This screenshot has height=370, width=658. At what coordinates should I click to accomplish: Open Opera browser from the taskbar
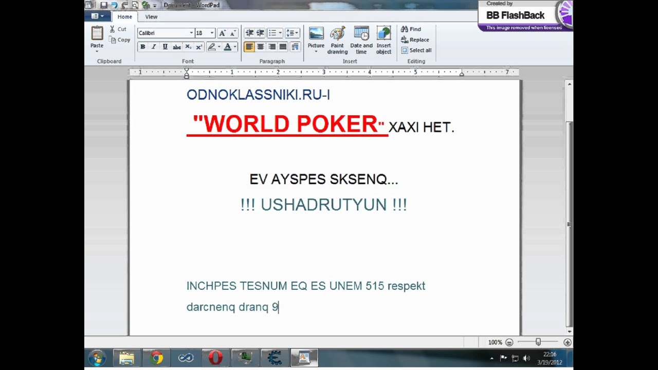coord(216,358)
